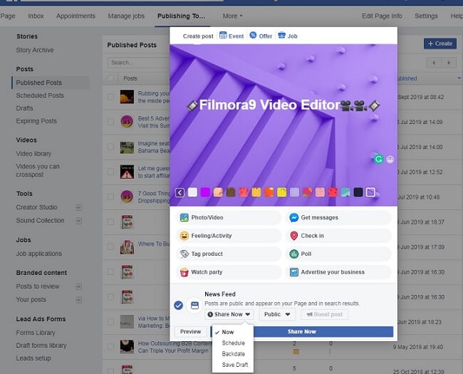Viewport: 463px width, 374px height.
Task: Click the Boost post button
Action: point(325,314)
